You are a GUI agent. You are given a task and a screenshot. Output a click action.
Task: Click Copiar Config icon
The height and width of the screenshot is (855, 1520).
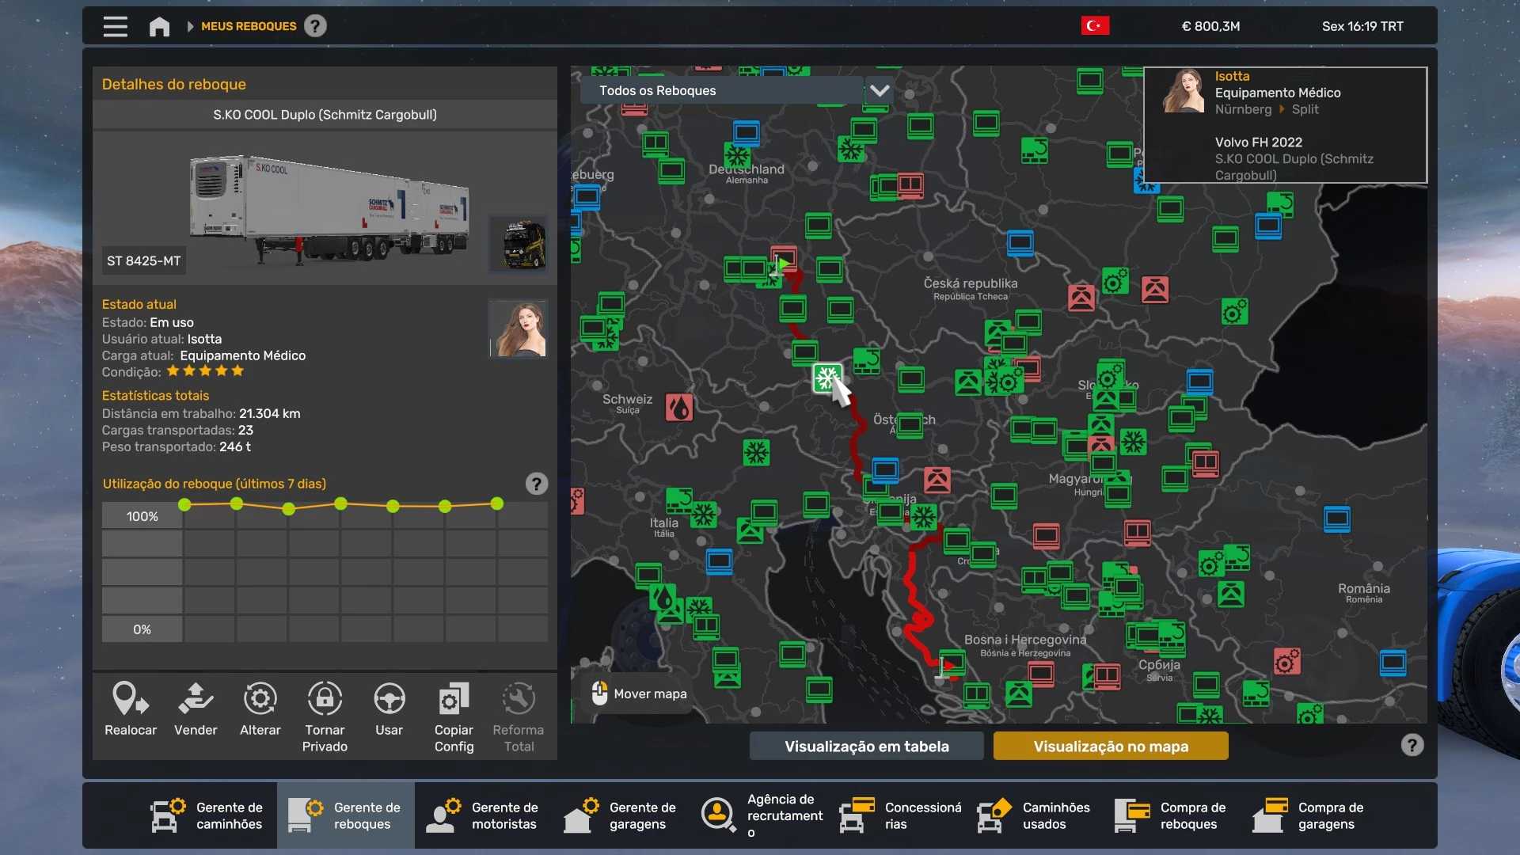pos(454,700)
